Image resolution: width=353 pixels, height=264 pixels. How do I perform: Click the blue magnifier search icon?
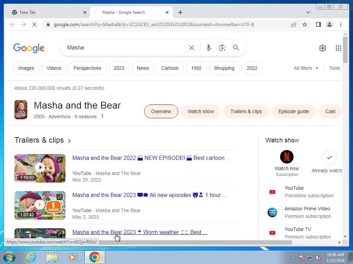236,47
